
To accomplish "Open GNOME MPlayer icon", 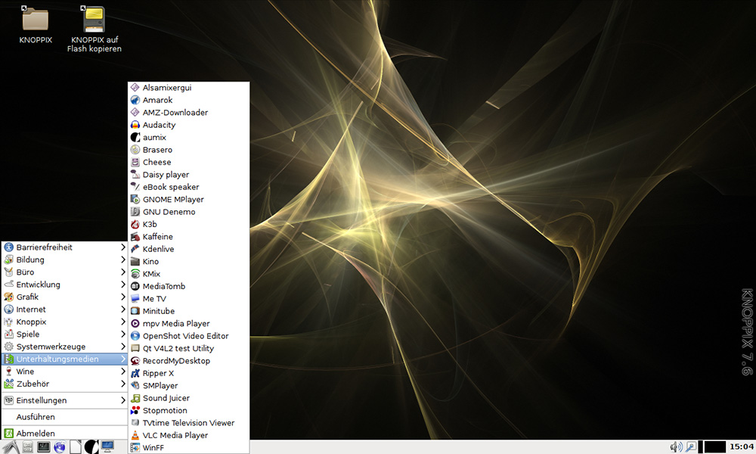I will [x=135, y=199].
